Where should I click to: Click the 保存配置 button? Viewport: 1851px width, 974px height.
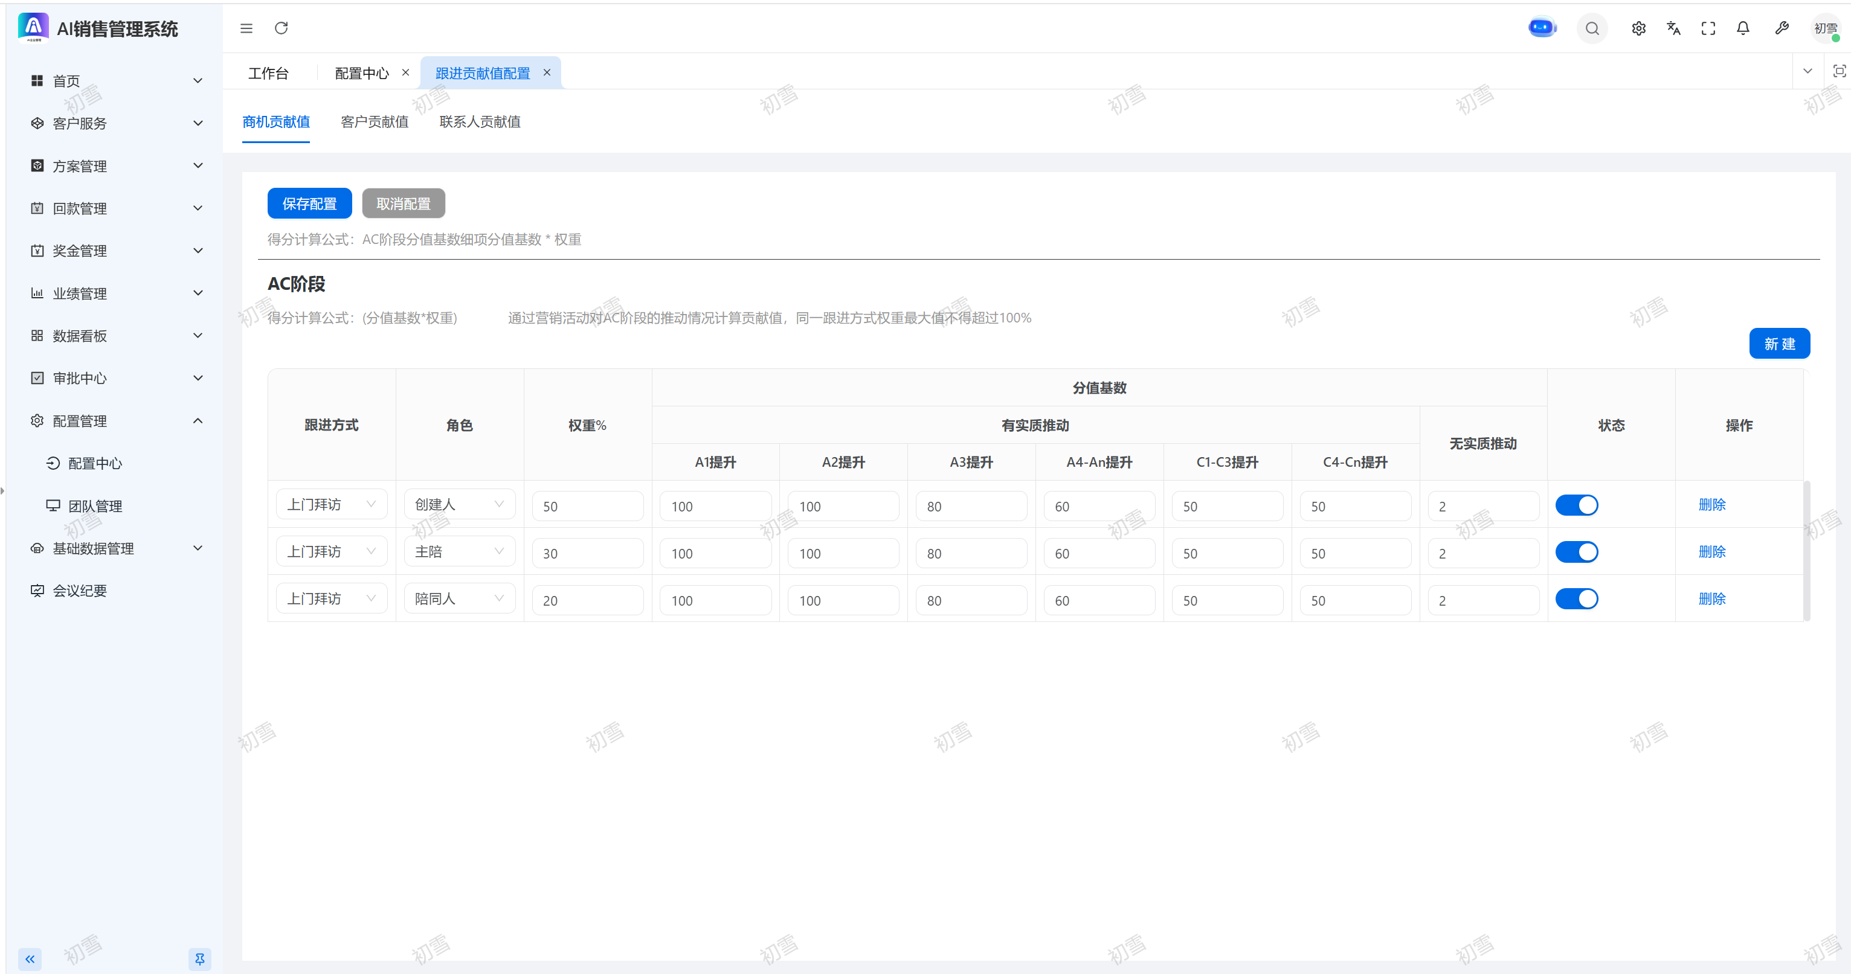point(309,204)
